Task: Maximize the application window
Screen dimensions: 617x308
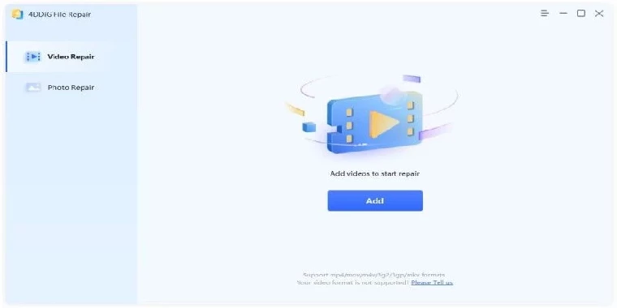Action: pyautogui.click(x=581, y=13)
